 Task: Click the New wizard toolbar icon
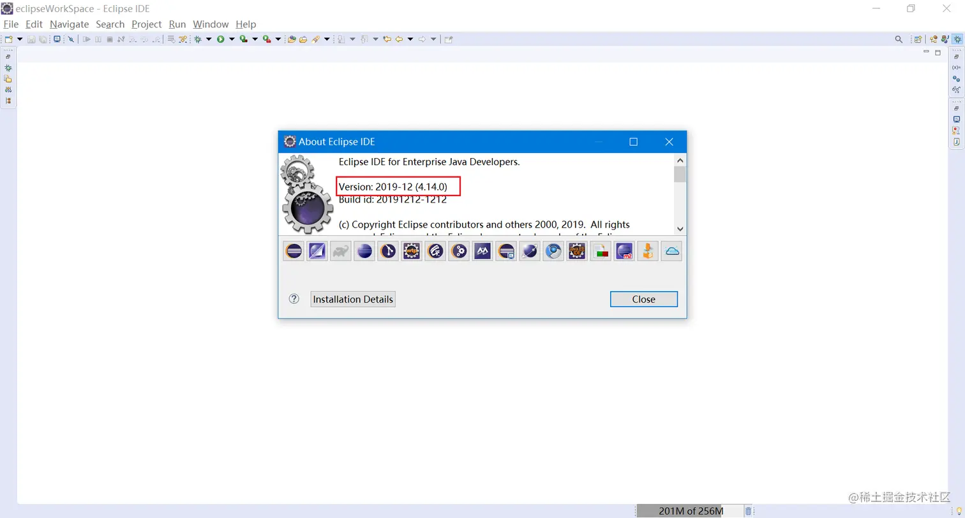9,39
